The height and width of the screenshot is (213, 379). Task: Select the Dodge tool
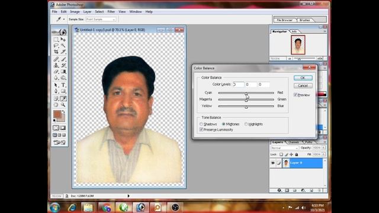click(63, 78)
